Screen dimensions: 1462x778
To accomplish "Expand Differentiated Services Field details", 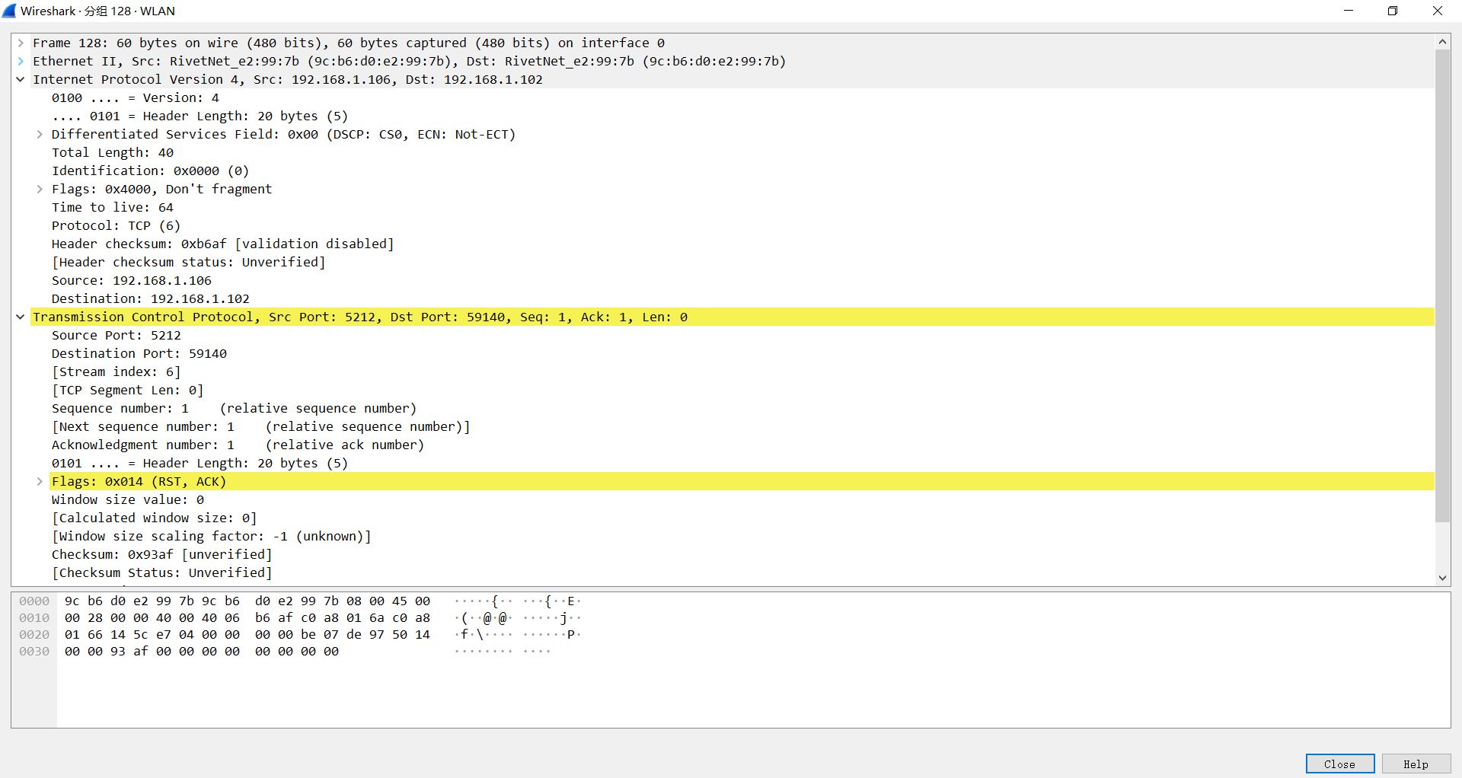I will (40, 135).
